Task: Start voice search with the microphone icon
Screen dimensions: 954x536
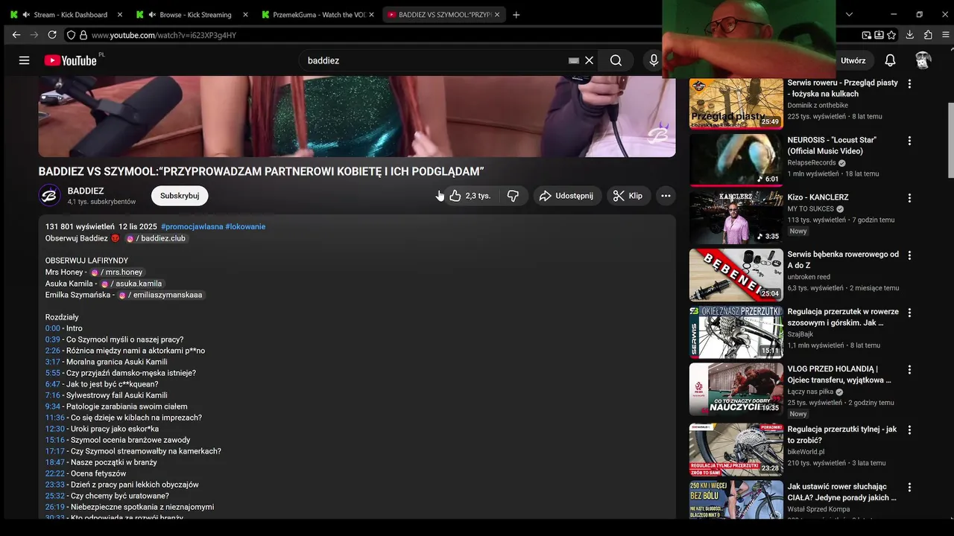Action: [x=654, y=60]
